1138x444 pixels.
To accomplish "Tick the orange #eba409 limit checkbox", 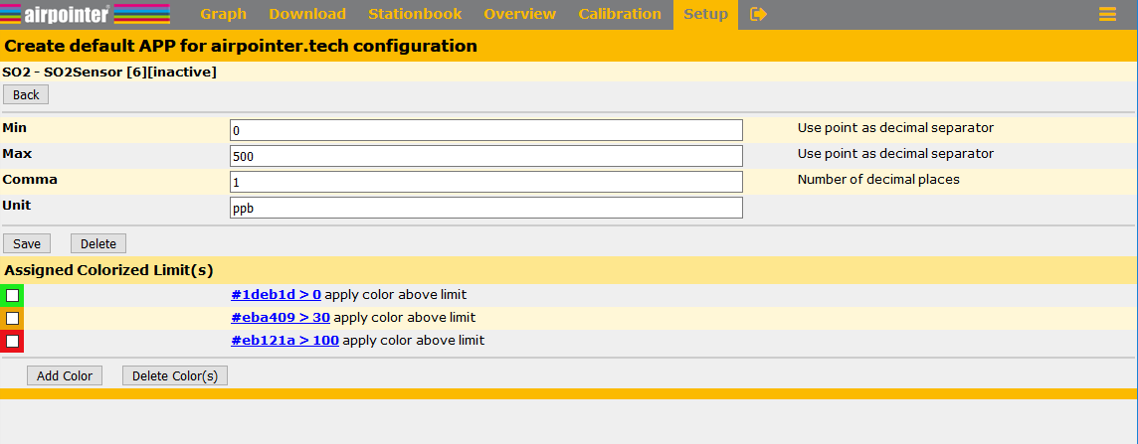I will [x=13, y=318].
